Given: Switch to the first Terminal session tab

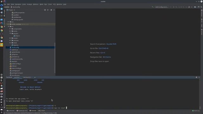Looking at the screenshot, I should 17,77.
